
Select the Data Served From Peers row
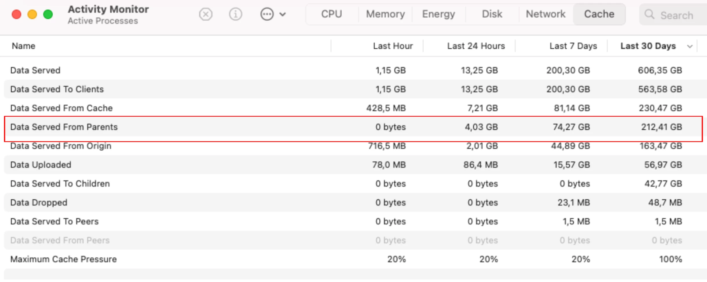pyautogui.click(x=356, y=240)
